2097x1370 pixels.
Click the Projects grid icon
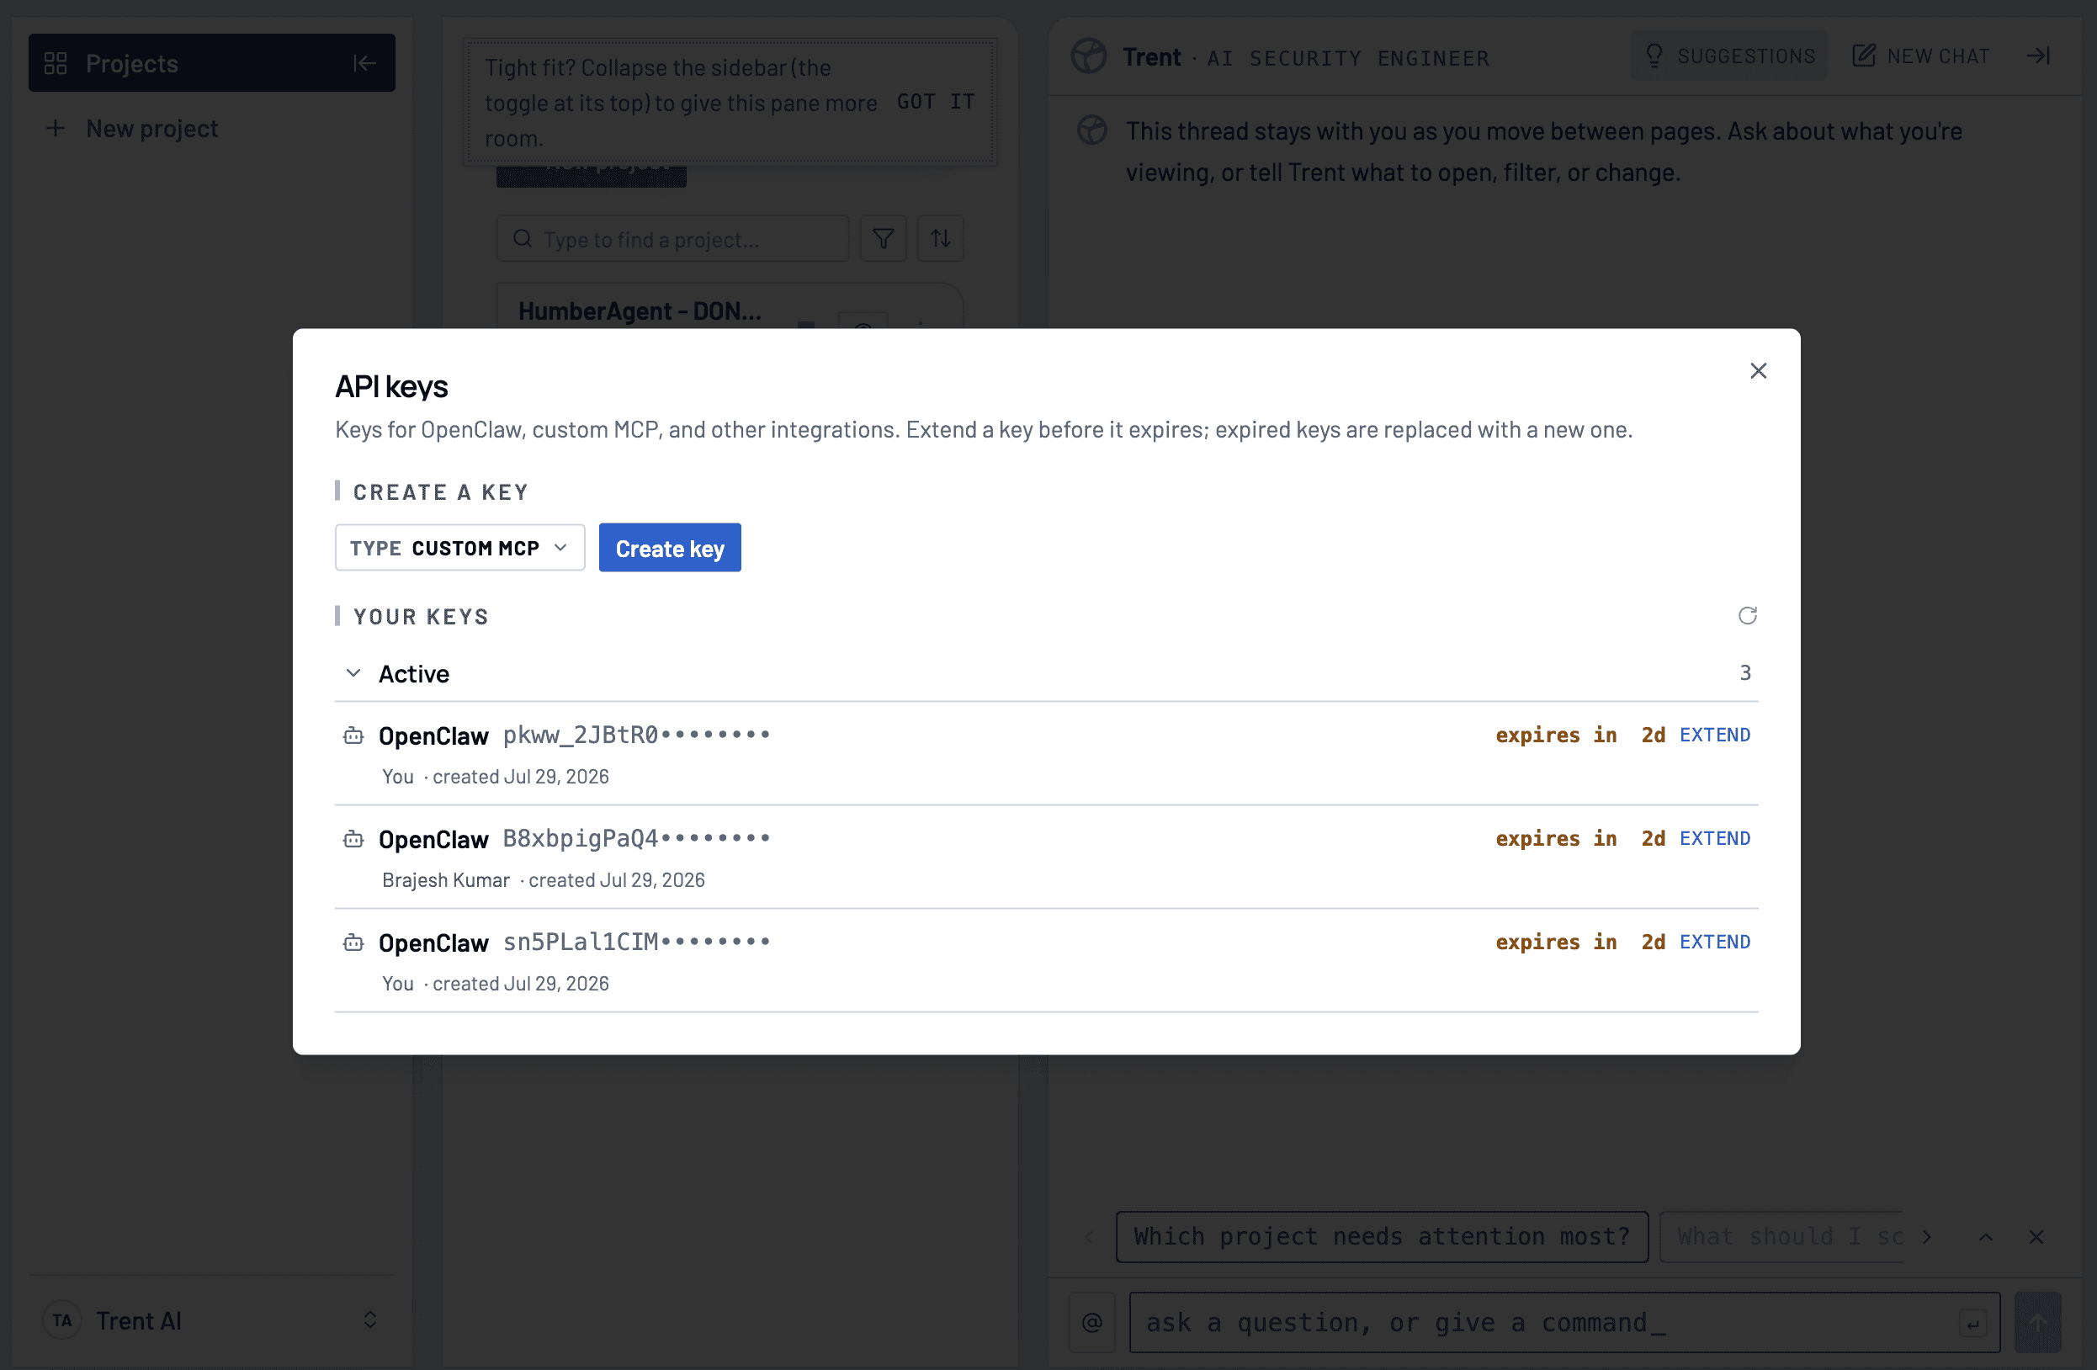(56, 63)
